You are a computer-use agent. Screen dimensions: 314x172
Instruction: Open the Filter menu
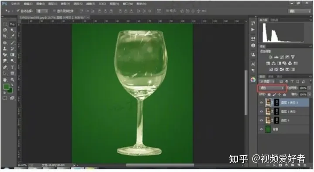coord(90,3)
